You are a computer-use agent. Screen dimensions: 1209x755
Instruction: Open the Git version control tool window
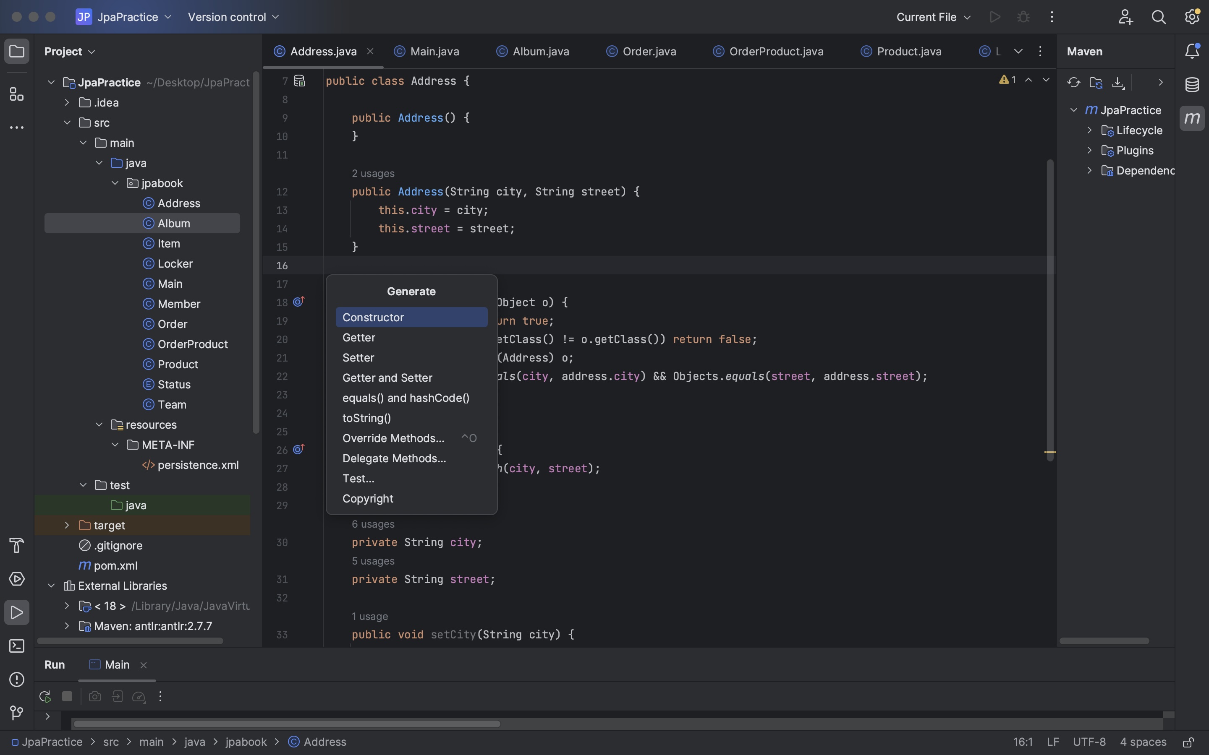pos(16,713)
